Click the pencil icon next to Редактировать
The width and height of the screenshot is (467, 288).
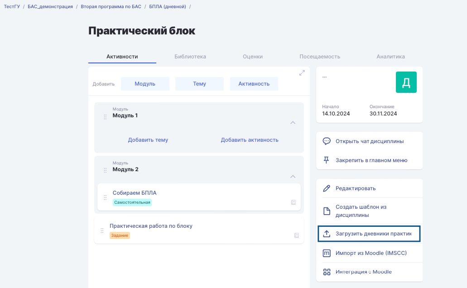pos(327,188)
